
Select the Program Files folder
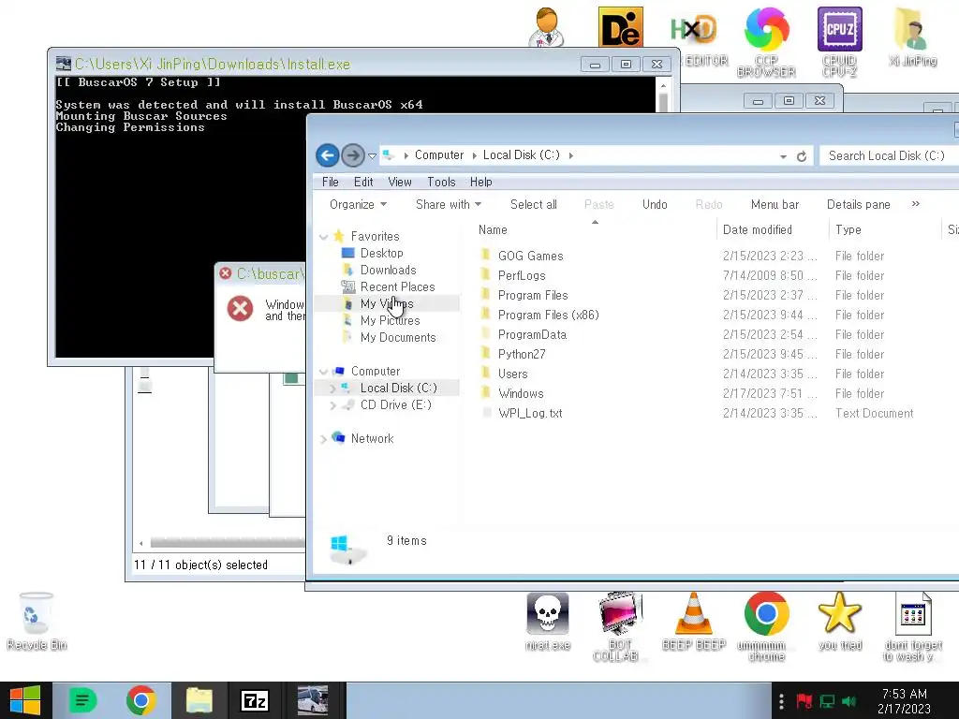(533, 295)
